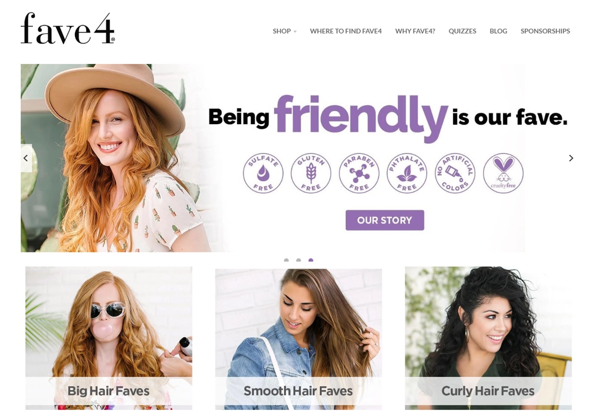Go to the BLOG page

pos(498,31)
